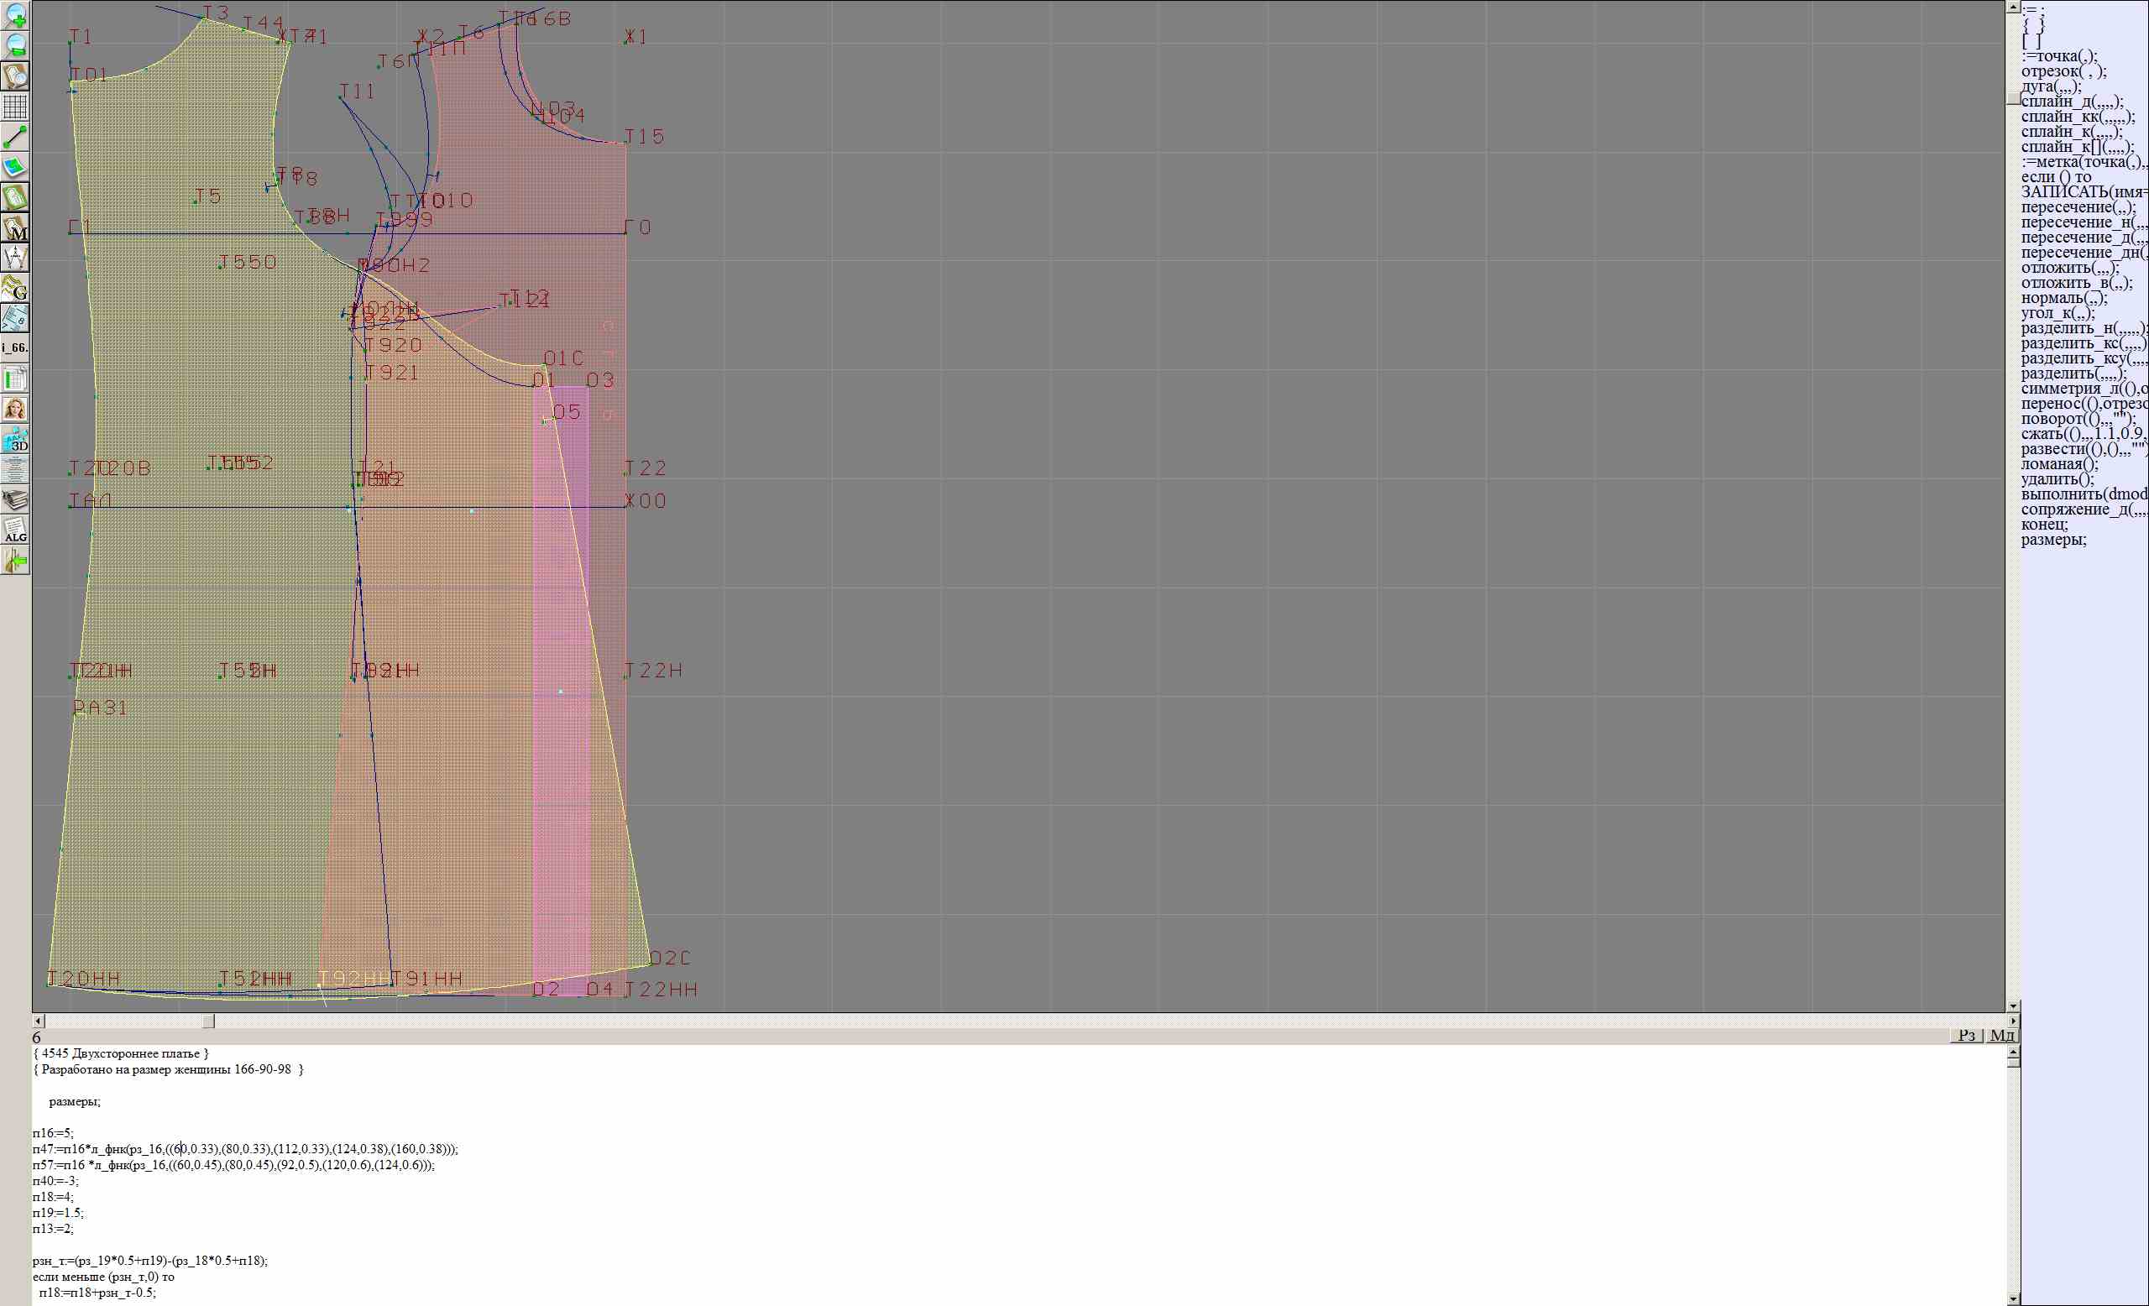Select the line segment tool icon
The image size is (2149, 1306).
click(15, 137)
